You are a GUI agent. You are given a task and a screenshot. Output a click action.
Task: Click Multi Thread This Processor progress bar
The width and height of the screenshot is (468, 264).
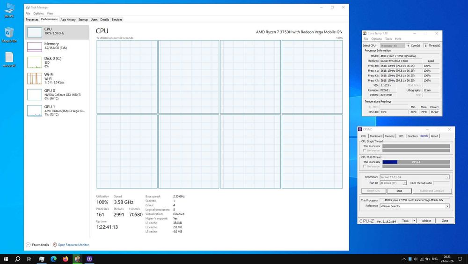point(416,162)
